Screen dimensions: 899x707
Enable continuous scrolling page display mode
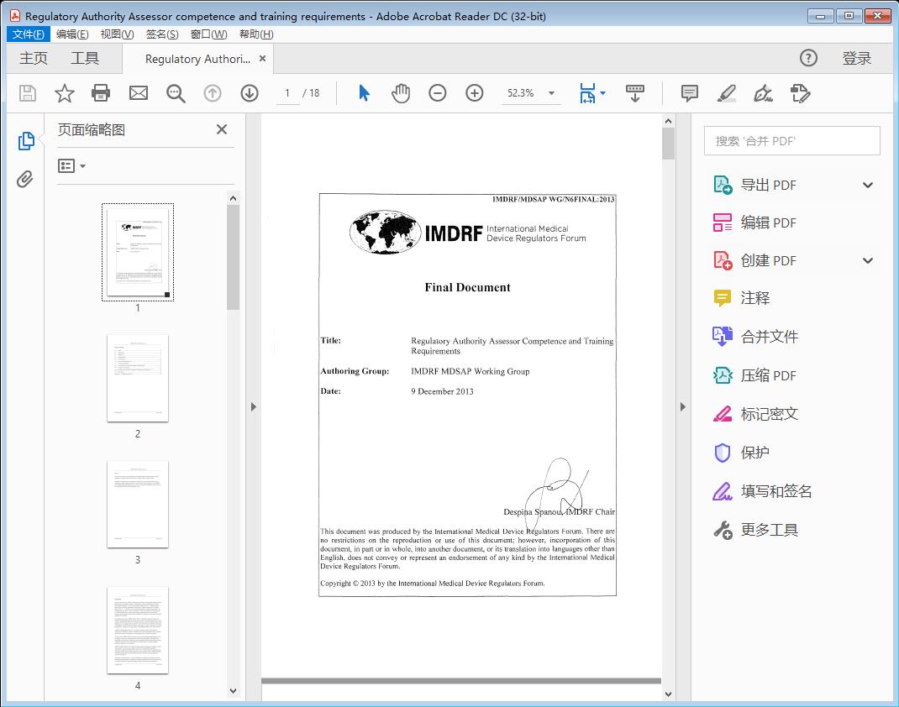[635, 93]
